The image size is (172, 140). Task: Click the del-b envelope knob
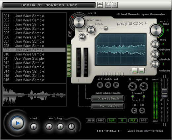[x=108, y=85]
